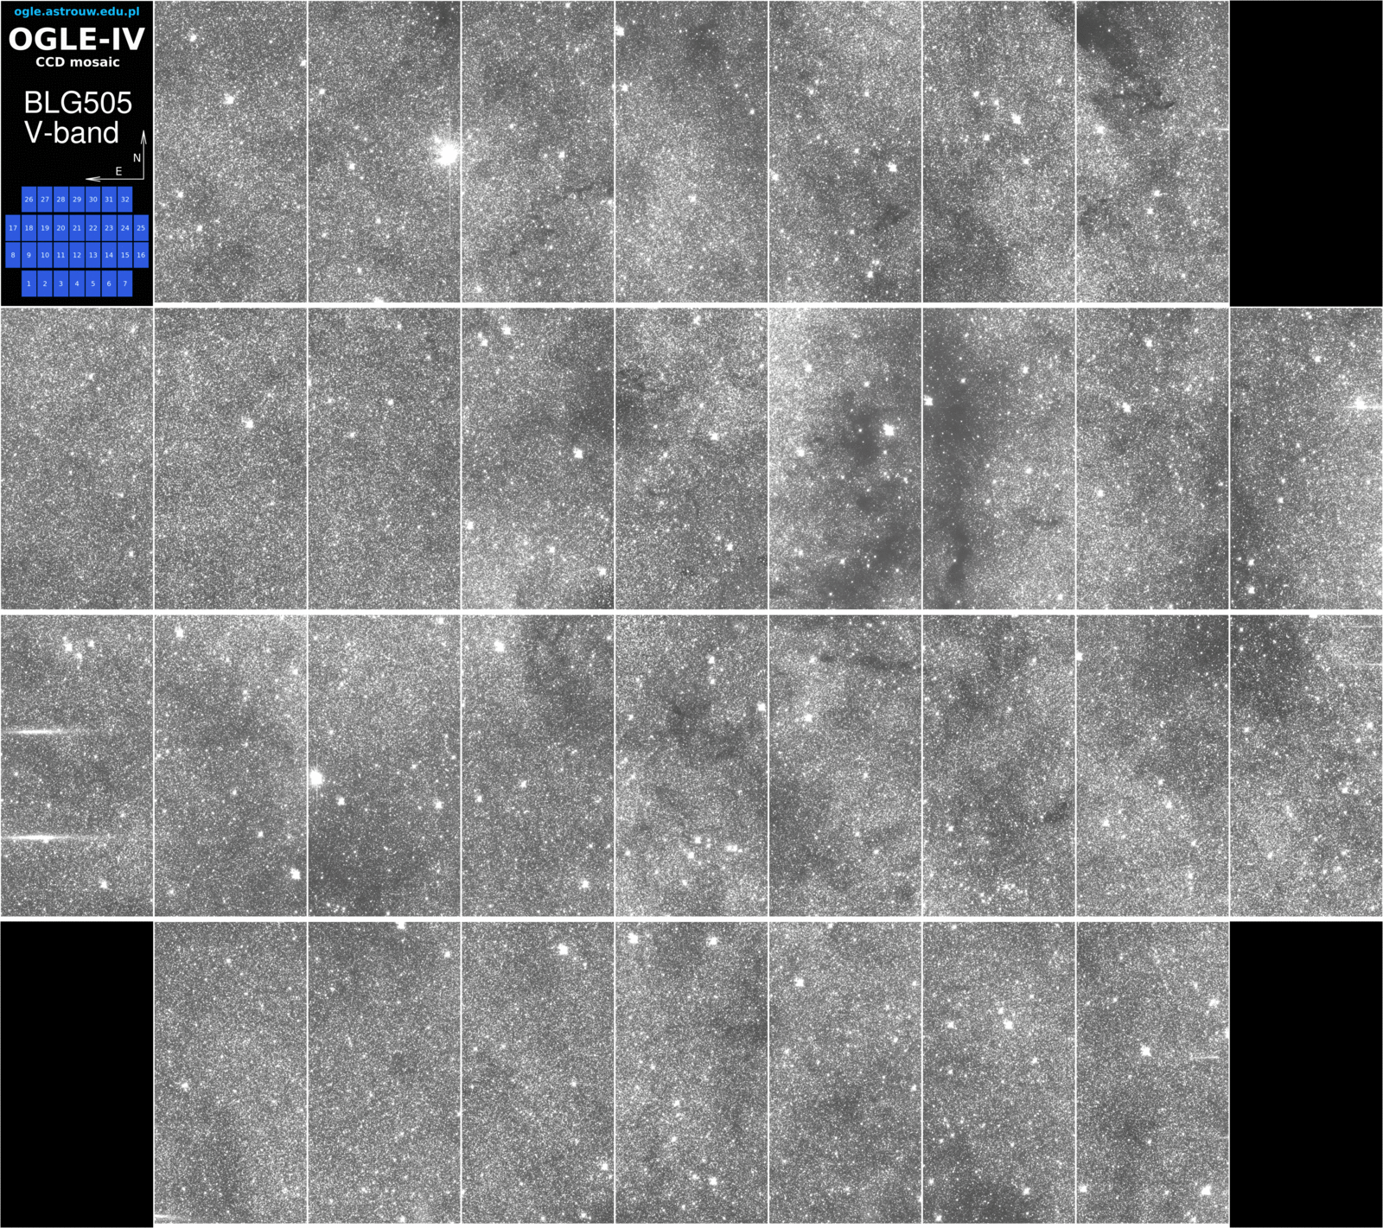Click the blue map square marked 3
This screenshot has width=1383, height=1228.
pyautogui.click(x=61, y=283)
